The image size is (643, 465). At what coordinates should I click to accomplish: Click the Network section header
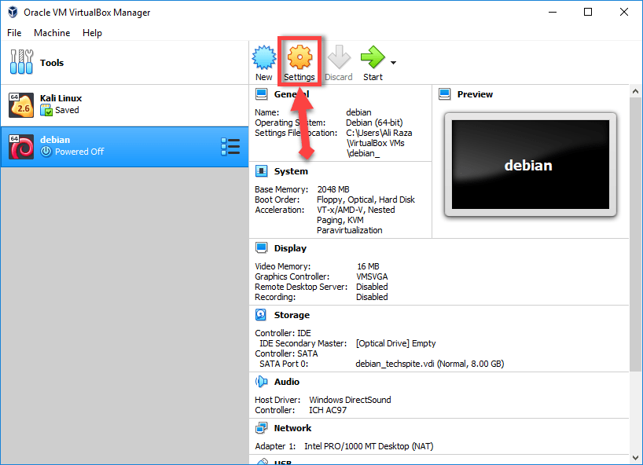coord(292,428)
